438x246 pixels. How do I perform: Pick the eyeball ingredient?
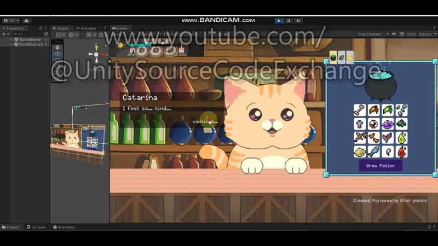[373, 124]
